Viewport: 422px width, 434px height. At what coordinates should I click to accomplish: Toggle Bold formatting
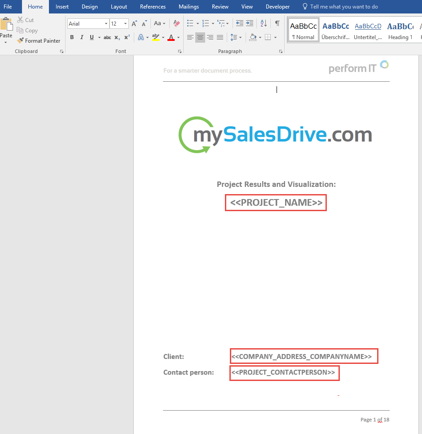click(x=72, y=37)
